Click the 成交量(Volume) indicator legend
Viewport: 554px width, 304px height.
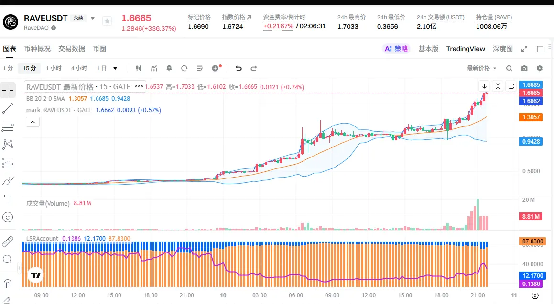pos(48,203)
